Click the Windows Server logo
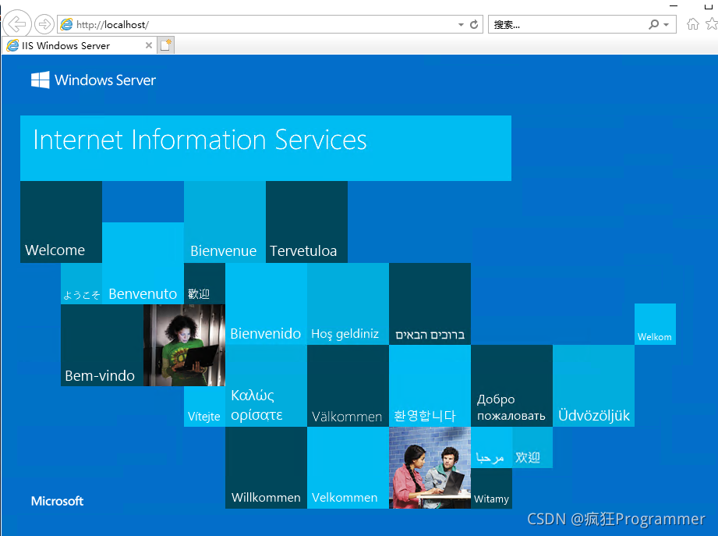The height and width of the screenshot is (536, 718). coord(94,80)
